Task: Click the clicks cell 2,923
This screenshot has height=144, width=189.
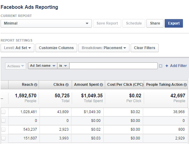Action: pyautogui.click(x=64, y=129)
